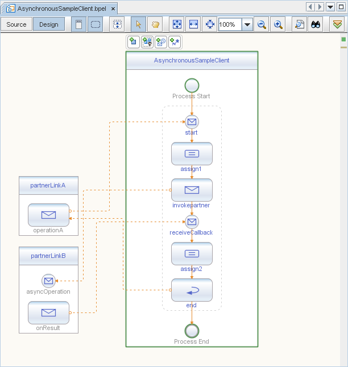Open the zoom percentage dropdown
Screen dimensions: 348x367
pos(247,24)
